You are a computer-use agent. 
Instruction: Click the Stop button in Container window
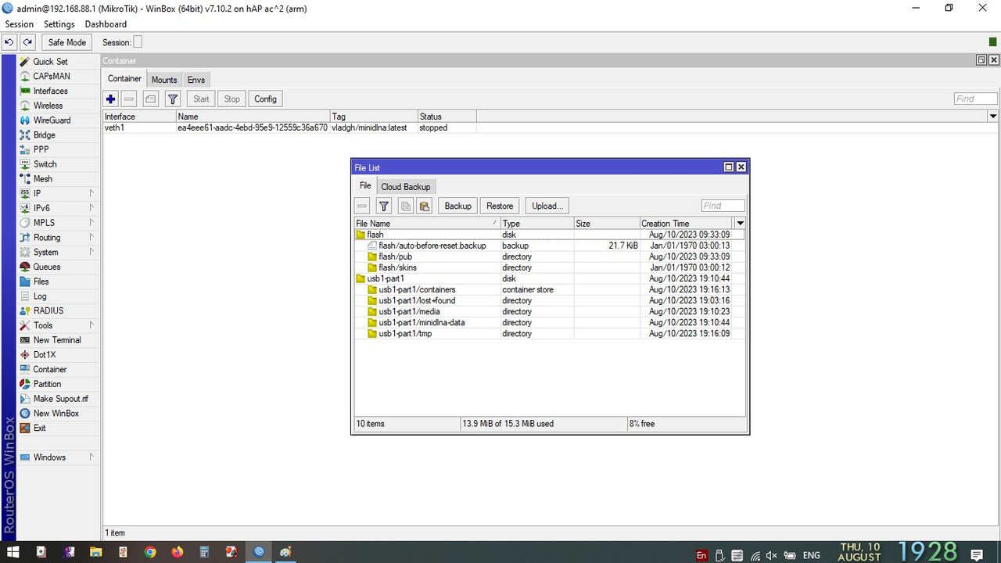(232, 99)
